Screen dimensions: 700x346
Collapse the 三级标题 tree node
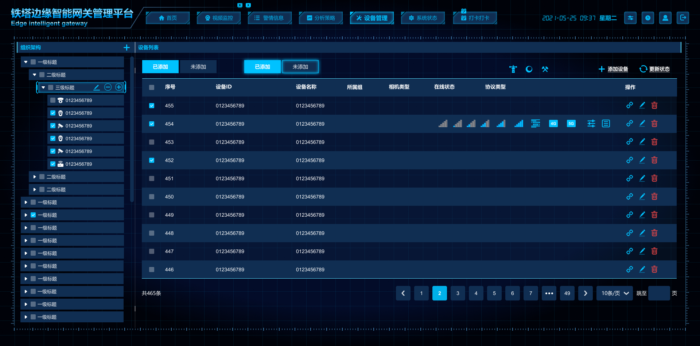tap(43, 87)
